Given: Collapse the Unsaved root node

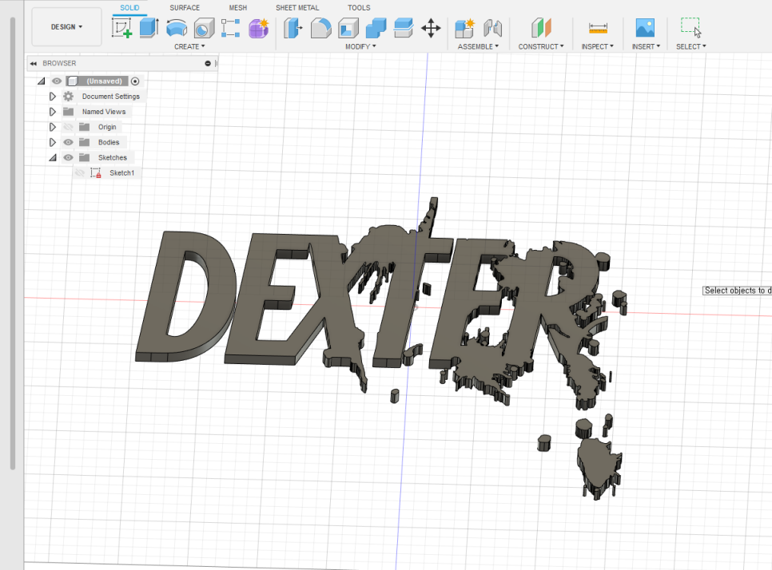Looking at the screenshot, I should click(42, 81).
